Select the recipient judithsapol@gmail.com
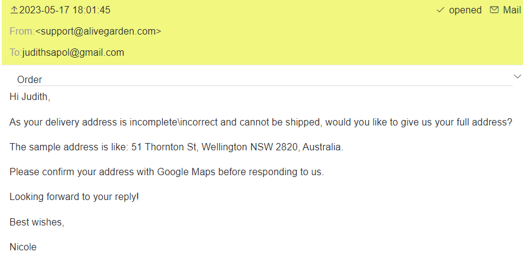 point(73,53)
